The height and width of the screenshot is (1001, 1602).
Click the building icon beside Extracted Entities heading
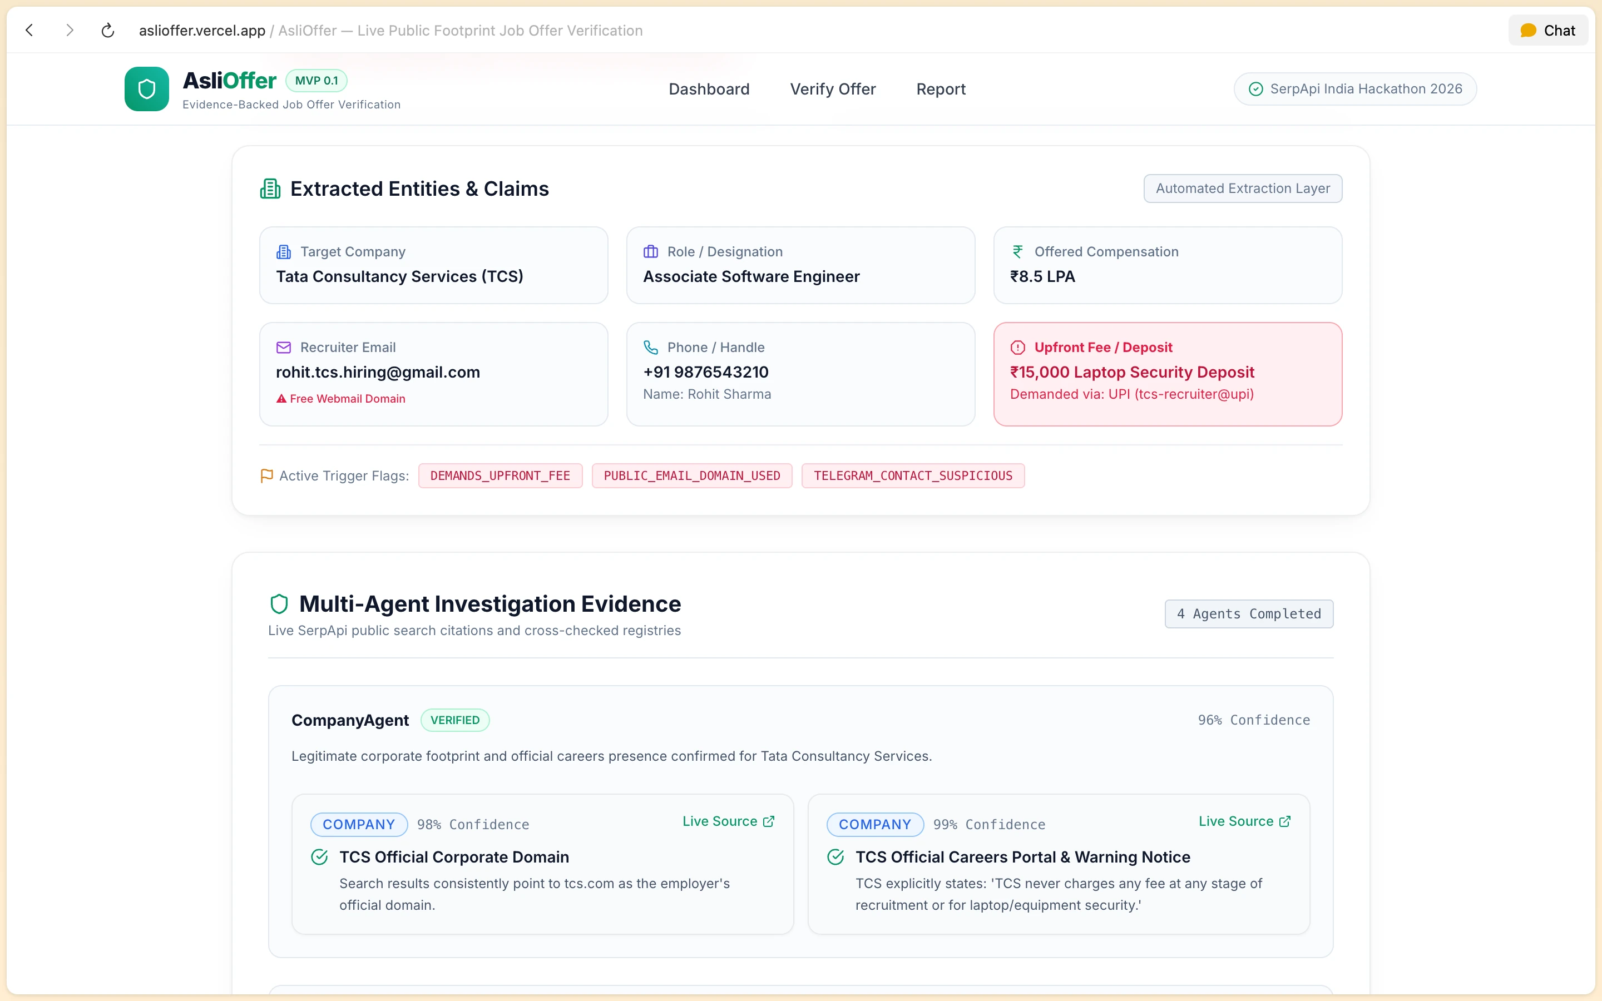point(270,189)
